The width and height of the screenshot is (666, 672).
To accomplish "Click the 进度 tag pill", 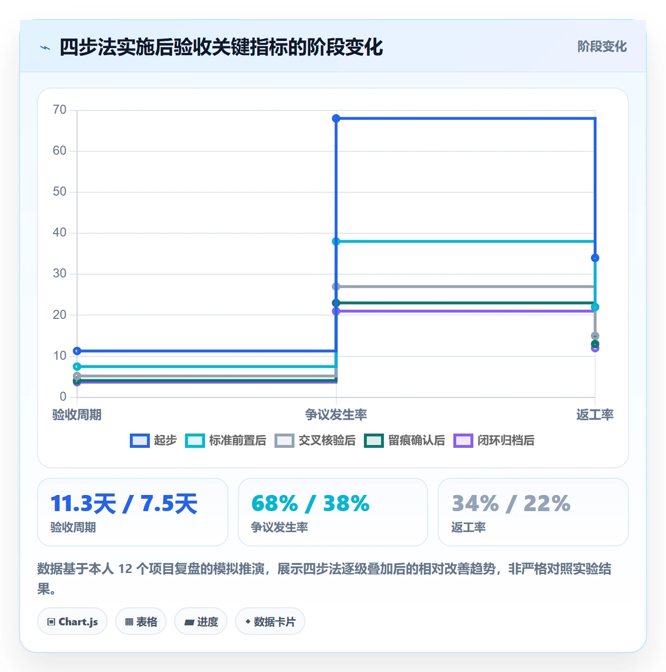I will click(x=201, y=622).
